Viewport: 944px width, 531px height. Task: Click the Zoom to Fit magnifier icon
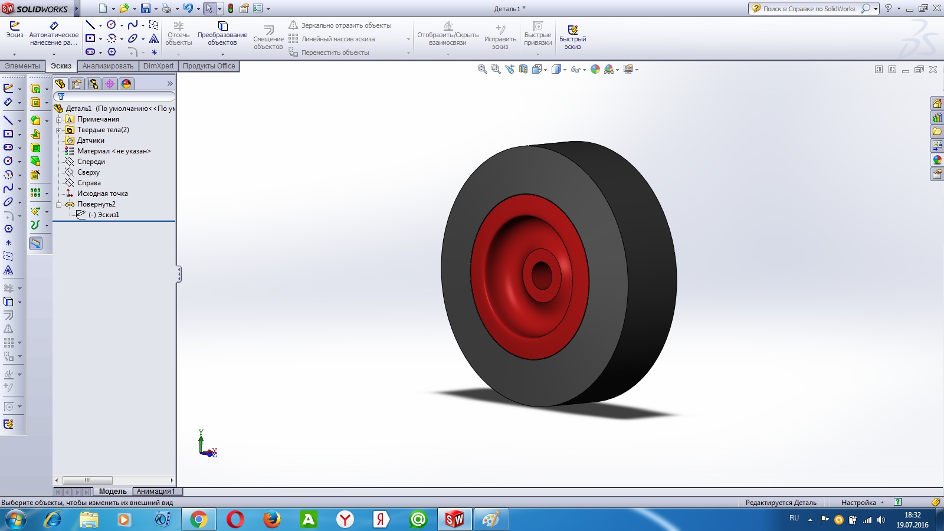click(482, 69)
